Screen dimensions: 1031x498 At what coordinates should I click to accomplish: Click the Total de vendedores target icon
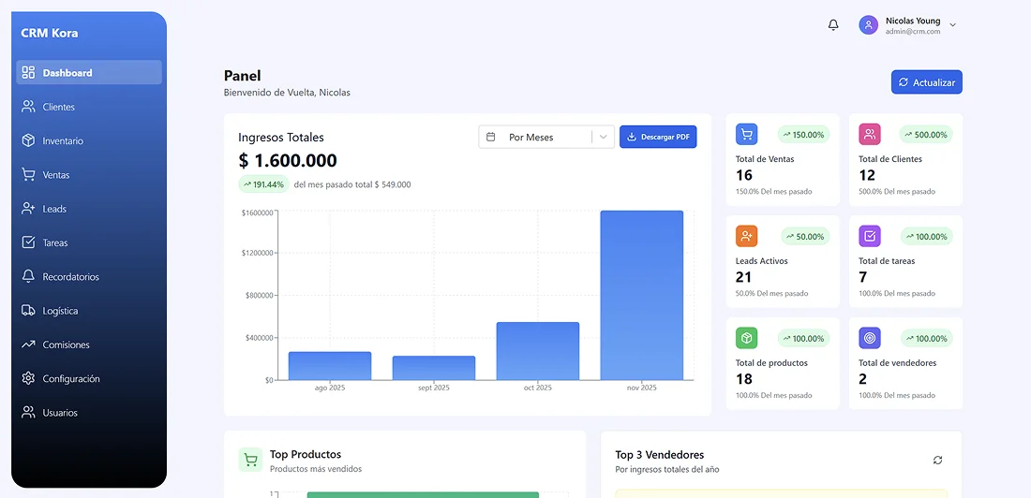coord(869,338)
